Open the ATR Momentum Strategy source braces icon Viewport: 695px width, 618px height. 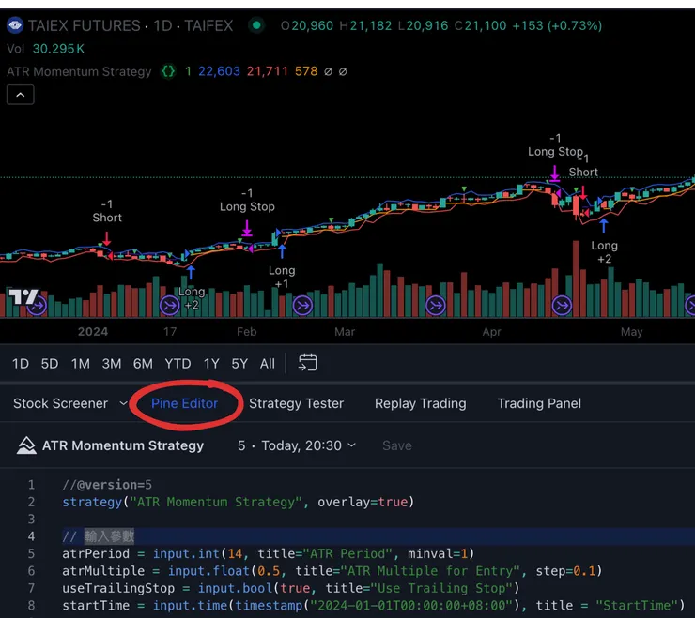point(168,71)
